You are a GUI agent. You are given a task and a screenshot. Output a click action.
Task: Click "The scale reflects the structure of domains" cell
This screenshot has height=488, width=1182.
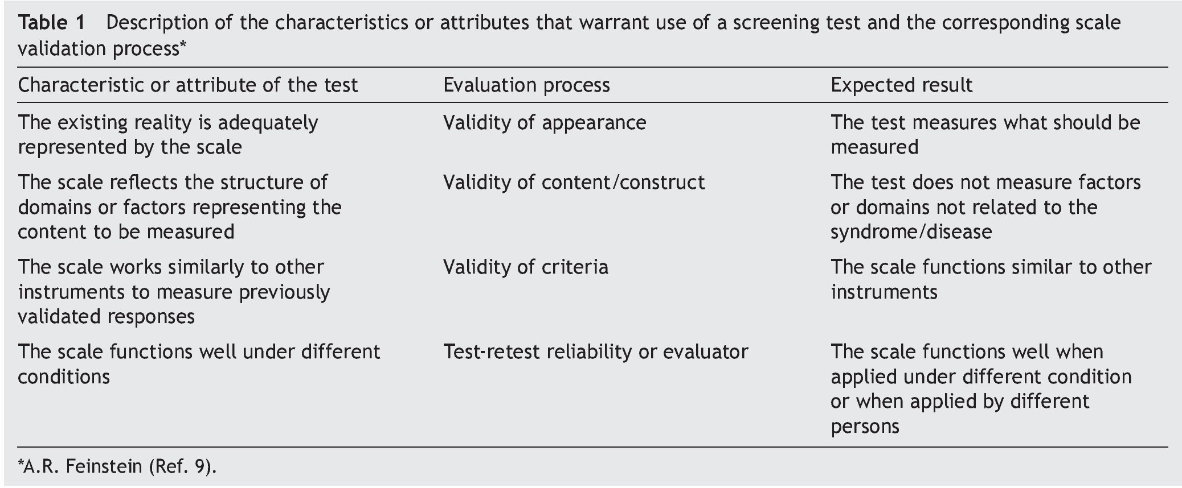[x=179, y=207]
